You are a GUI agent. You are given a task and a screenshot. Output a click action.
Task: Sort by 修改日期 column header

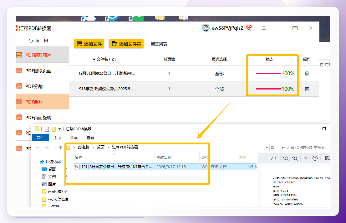tap(164, 158)
